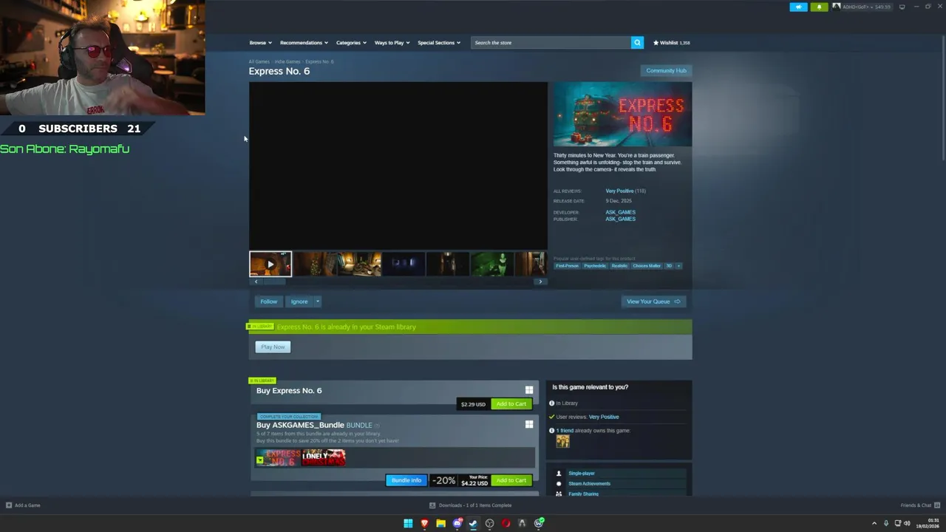Open the Single-player feature link

pos(582,474)
